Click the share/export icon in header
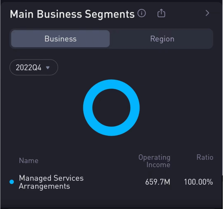223x209 pixels. point(161,13)
